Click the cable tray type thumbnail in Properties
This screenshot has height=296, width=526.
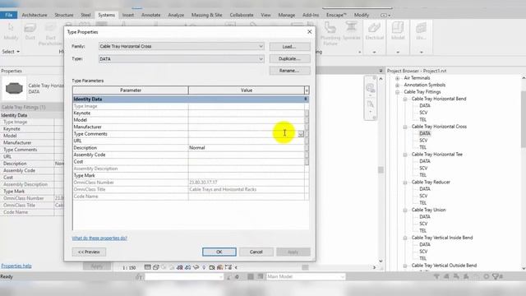14,88
